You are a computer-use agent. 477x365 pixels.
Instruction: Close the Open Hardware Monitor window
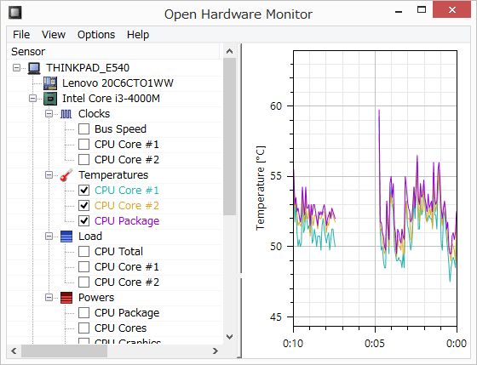click(451, 9)
